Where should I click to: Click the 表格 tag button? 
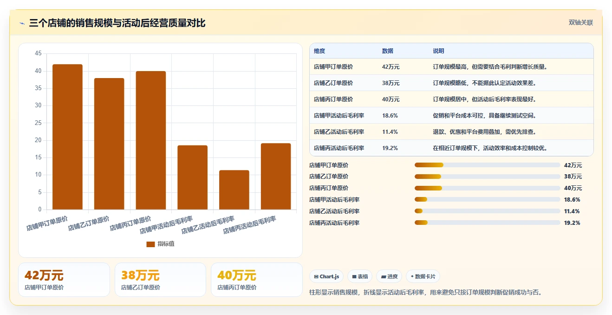pyautogui.click(x=360, y=276)
